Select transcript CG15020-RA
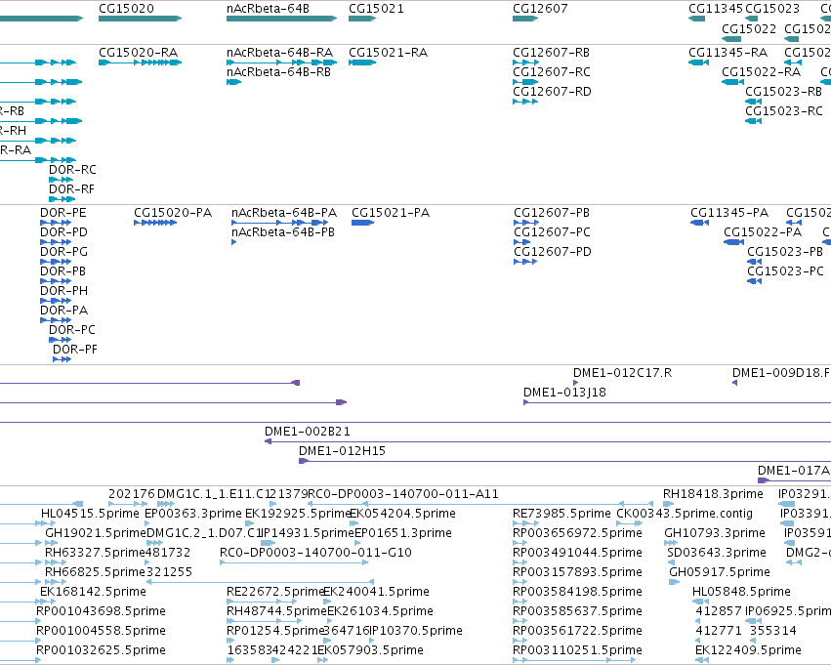Screen dimensions: 831x665 tap(140, 62)
